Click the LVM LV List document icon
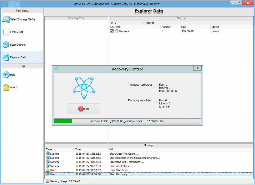Screen dimensions: 255x185 6,32
